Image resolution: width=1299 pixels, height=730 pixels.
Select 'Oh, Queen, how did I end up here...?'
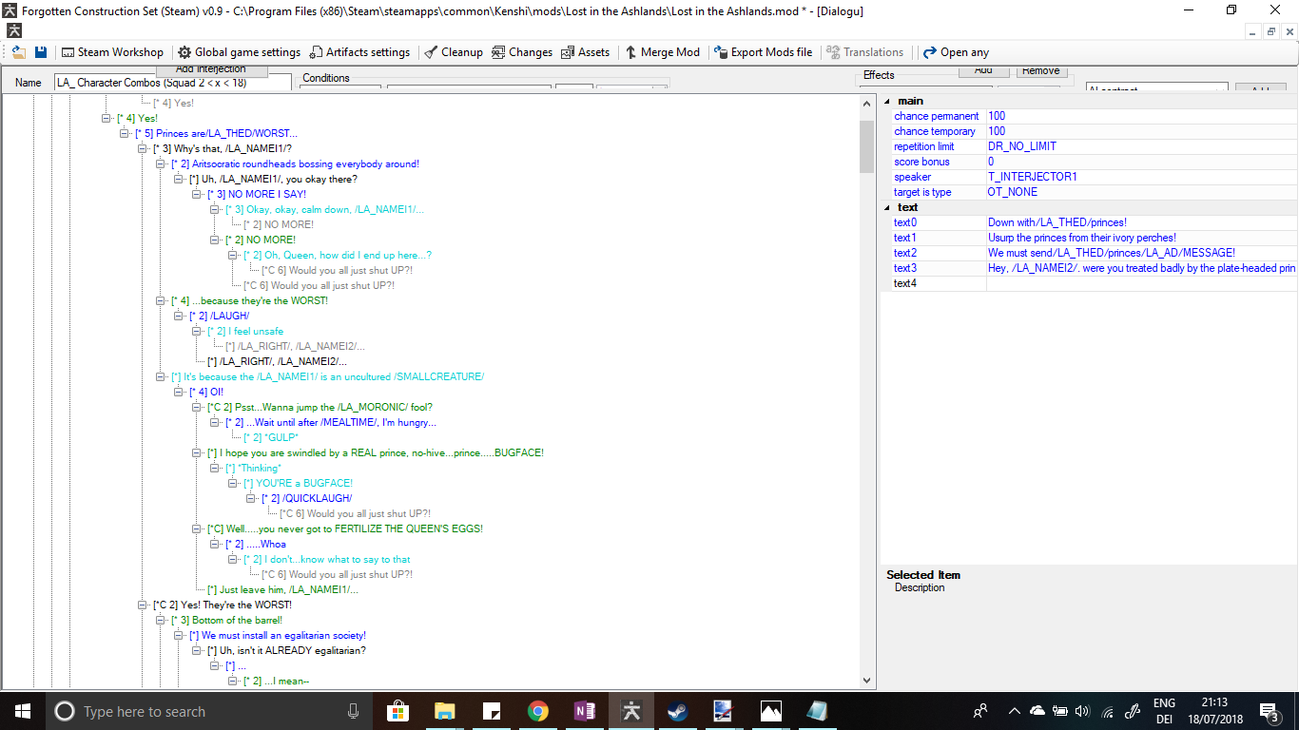point(338,255)
